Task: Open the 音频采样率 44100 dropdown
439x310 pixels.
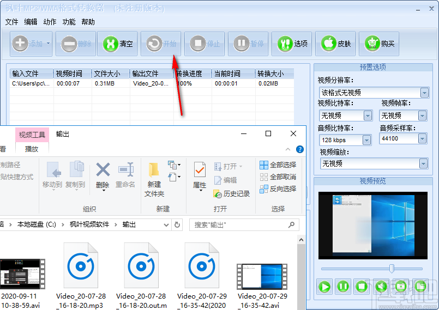Action: [x=422, y=138]
